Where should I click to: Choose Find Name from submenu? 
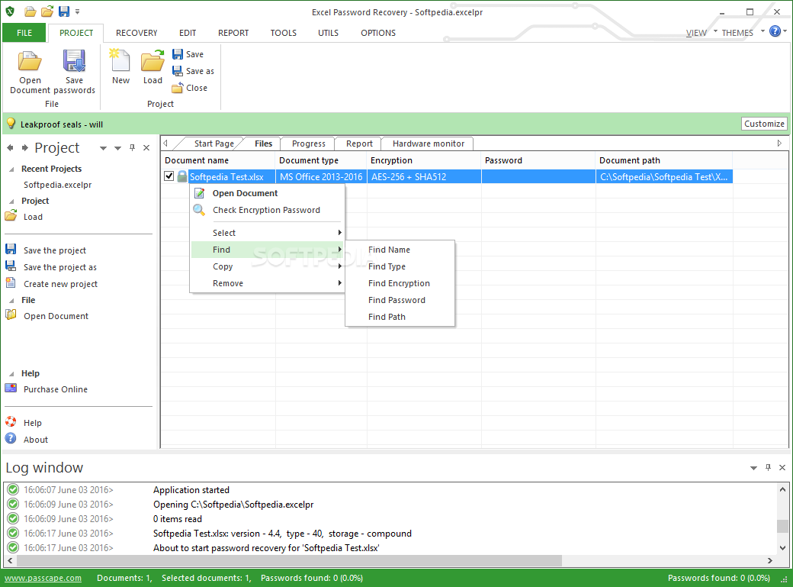point(400,250)
